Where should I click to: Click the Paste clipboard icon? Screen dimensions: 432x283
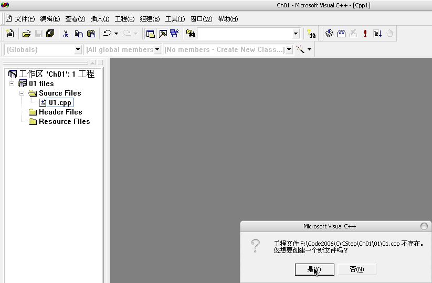[91, 34]
